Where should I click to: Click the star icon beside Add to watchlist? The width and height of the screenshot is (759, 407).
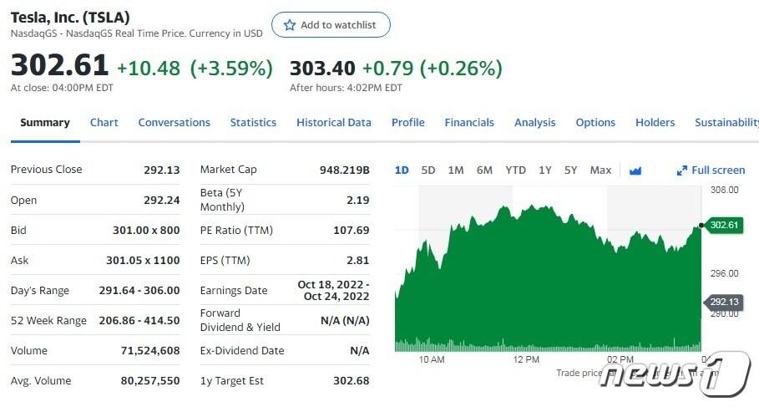pos(290,25)
